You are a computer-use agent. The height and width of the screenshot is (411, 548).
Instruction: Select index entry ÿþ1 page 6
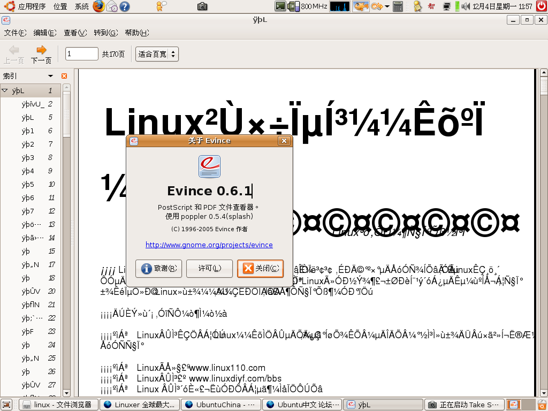tap(31, 131)
